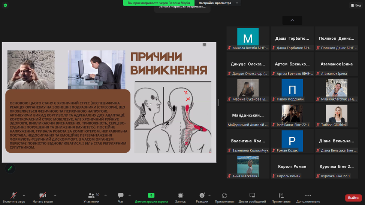The height and width of the screenshot is (205, 365).
Task: Open the Вид view menu
Action: pyautogui.click(x=356, y=5)
